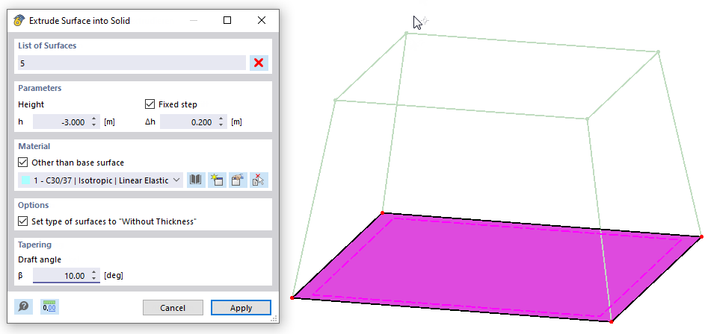705x334 pixels.
Task: Uncheck Other than base surface
Action: 22,163
